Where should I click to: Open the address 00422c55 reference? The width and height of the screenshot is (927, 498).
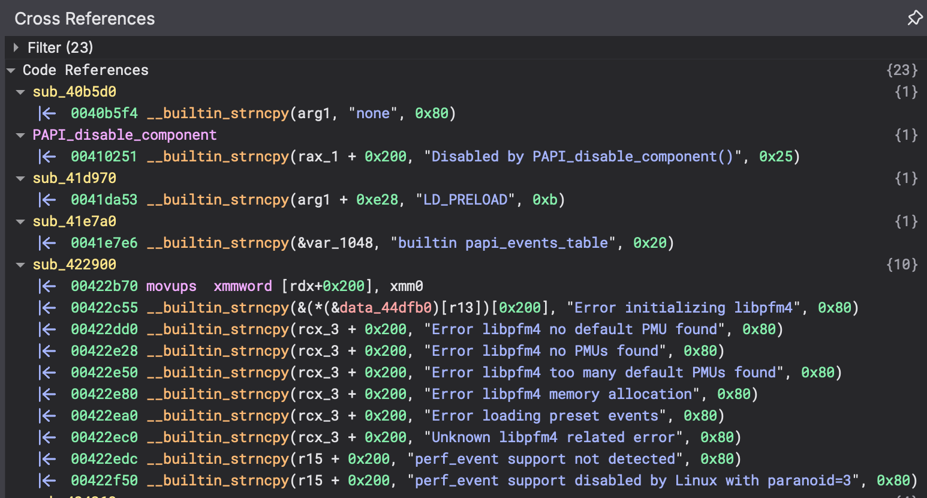[x=104, y=307]
